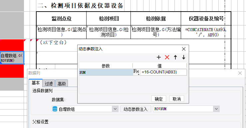Edit the =16-COUNT(AB93) value field
Image resolution: width=246 pixels, height=128 pixels.
pos(163,72)
